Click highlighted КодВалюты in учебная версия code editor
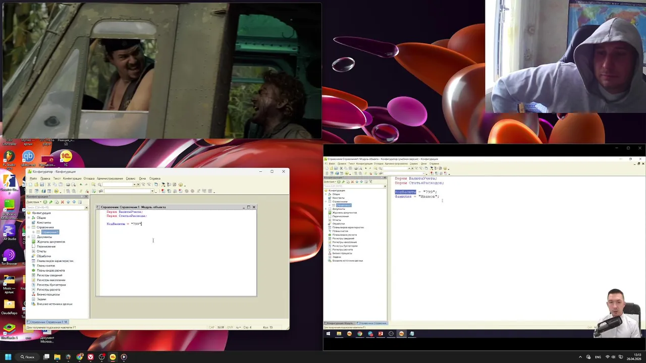646x363 pixels. pos(405,192)
